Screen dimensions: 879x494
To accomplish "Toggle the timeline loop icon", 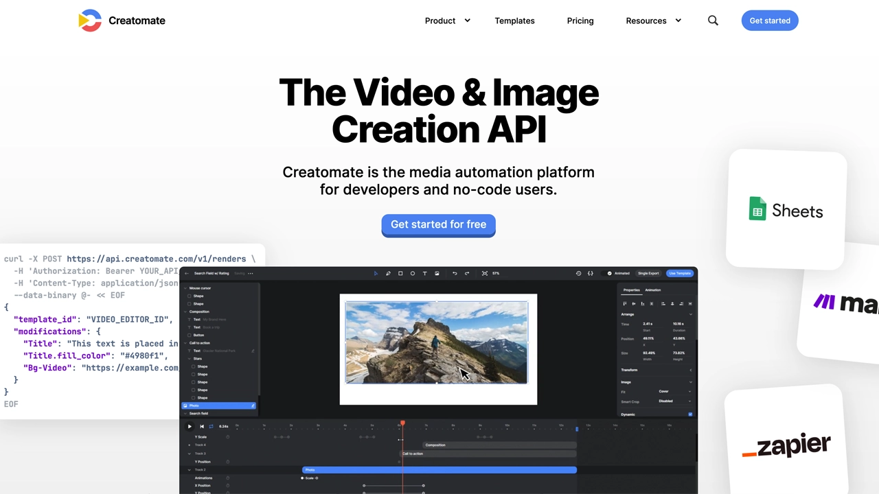I will click(211, 426).
